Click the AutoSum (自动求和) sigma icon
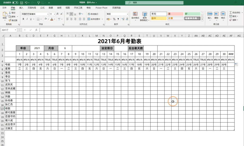Screen dimensions: 244x146 click(x=235, y=12)
